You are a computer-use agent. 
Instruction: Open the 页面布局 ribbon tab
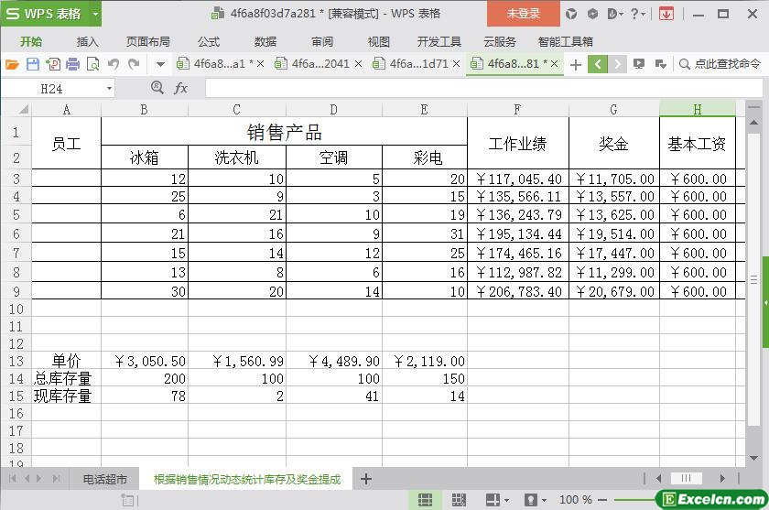tap(147, 42)
